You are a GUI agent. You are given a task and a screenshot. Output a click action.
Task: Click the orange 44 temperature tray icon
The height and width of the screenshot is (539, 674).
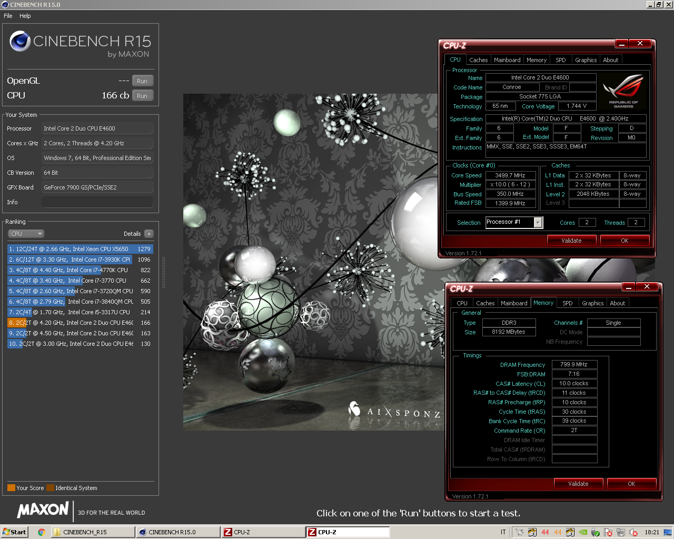tap(558, 532)
